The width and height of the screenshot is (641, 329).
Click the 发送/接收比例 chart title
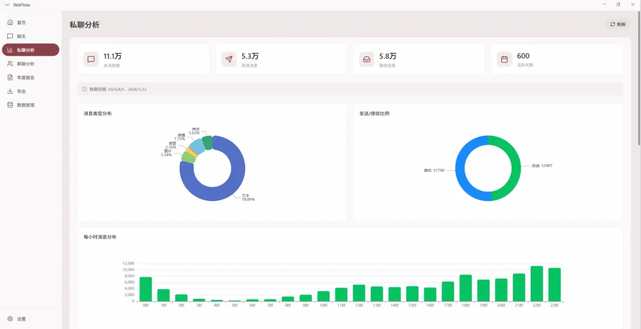[x=374, y=113]
